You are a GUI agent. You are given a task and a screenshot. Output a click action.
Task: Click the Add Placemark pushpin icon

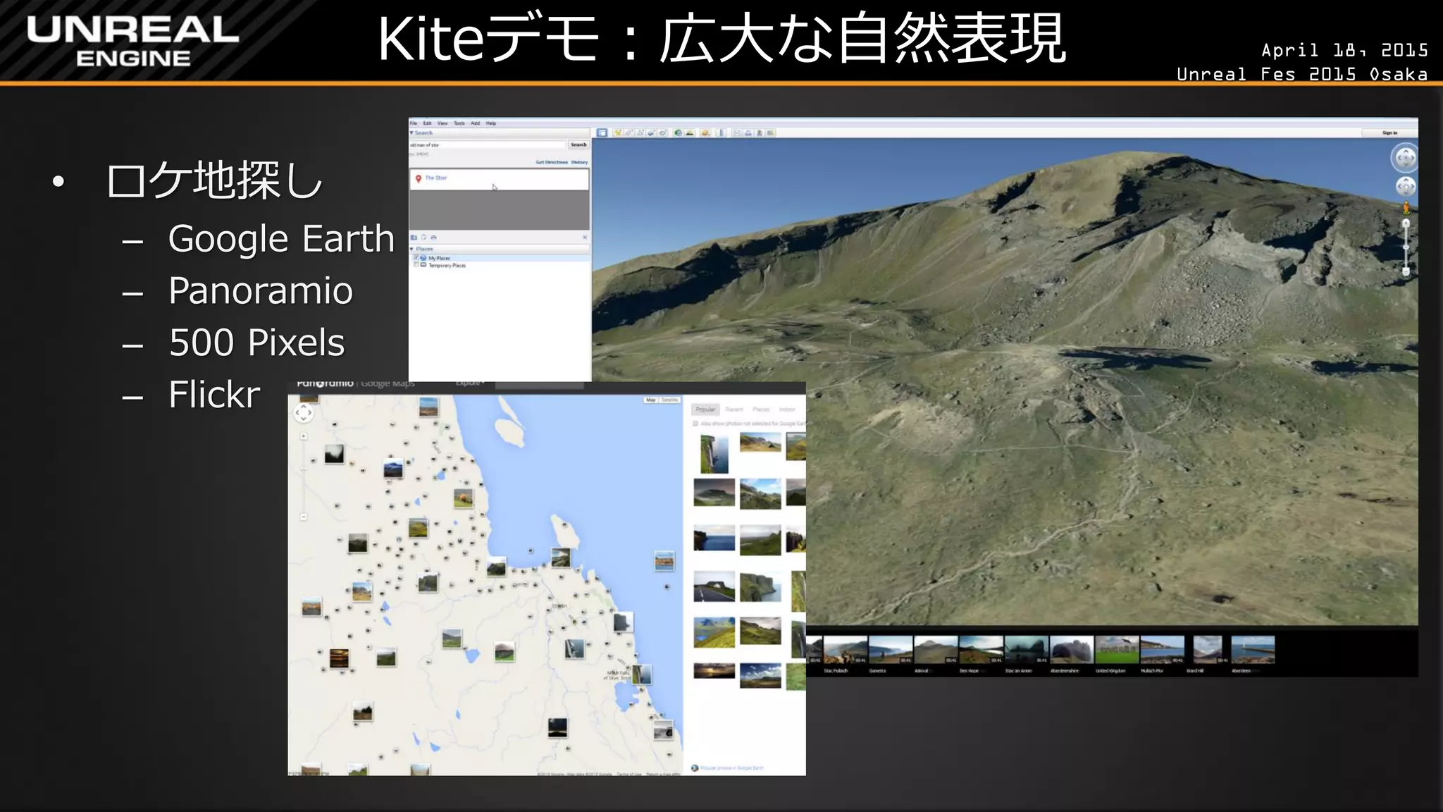pyautogui.click(x=617, y=133)
